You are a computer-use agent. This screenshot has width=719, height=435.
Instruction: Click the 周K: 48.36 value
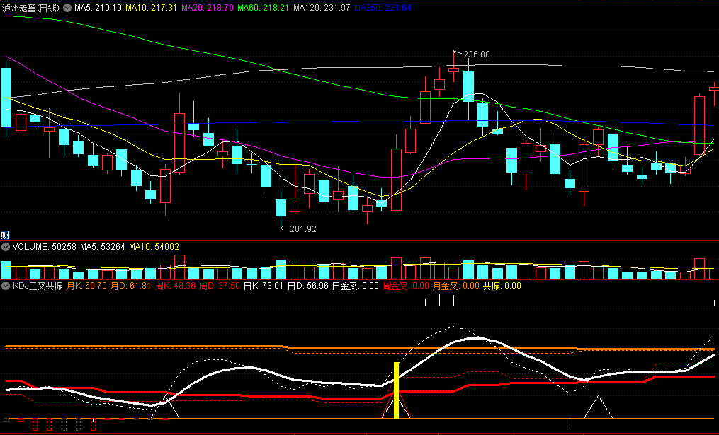(x=175, y=286)
